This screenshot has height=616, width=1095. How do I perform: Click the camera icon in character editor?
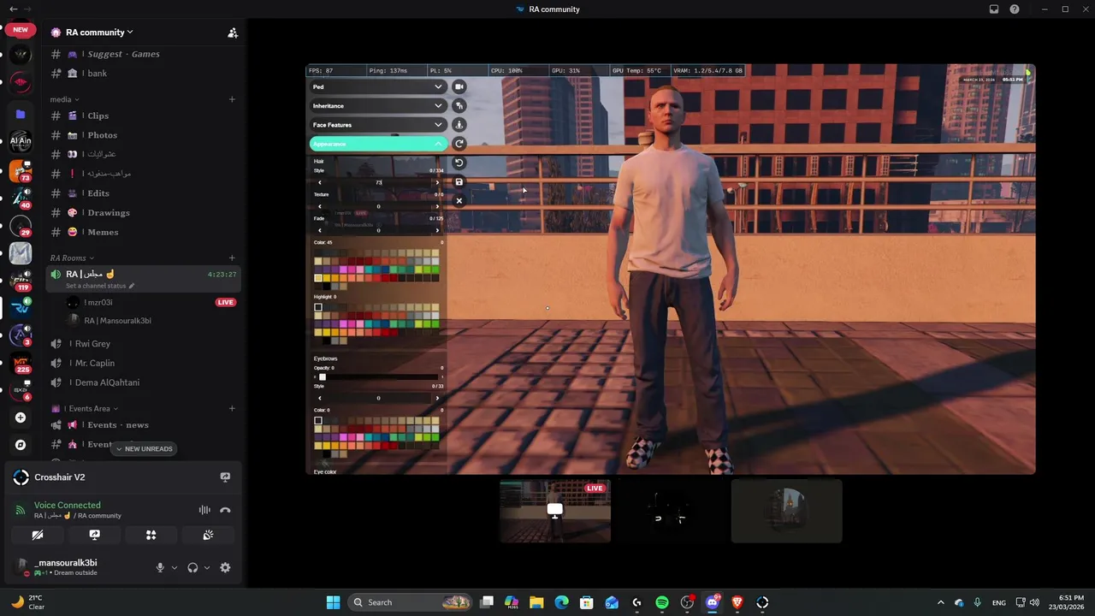point(459,86)
